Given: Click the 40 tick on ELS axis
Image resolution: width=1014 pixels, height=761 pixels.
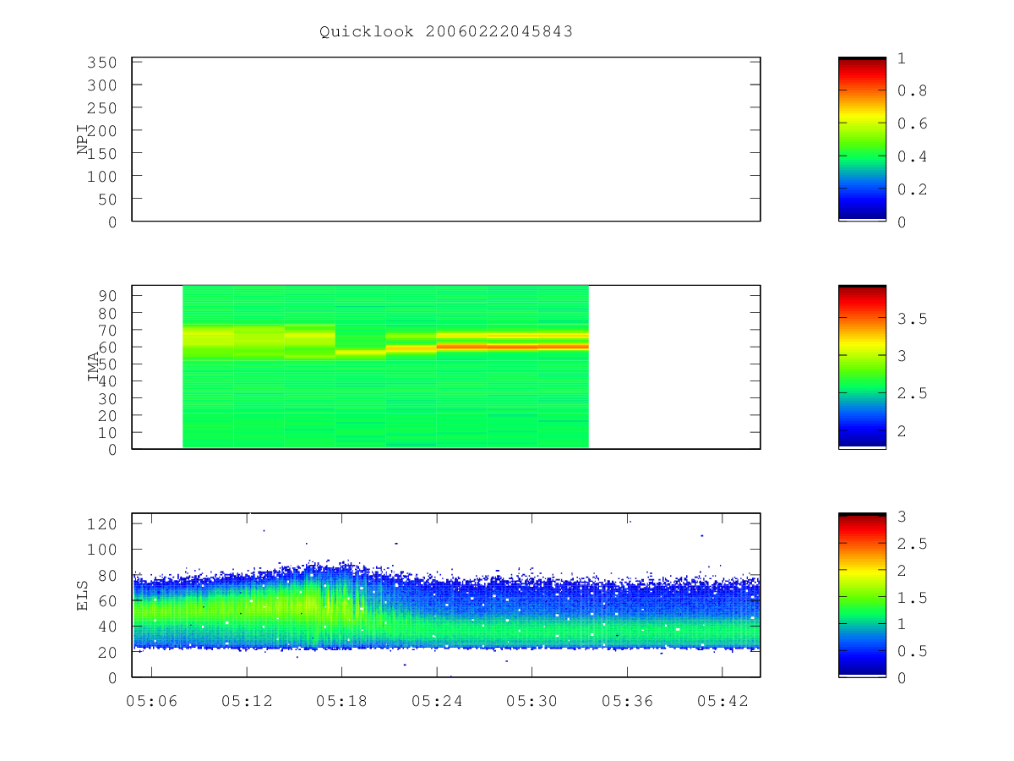Looking at the screenshot, I should pos(106,627).
